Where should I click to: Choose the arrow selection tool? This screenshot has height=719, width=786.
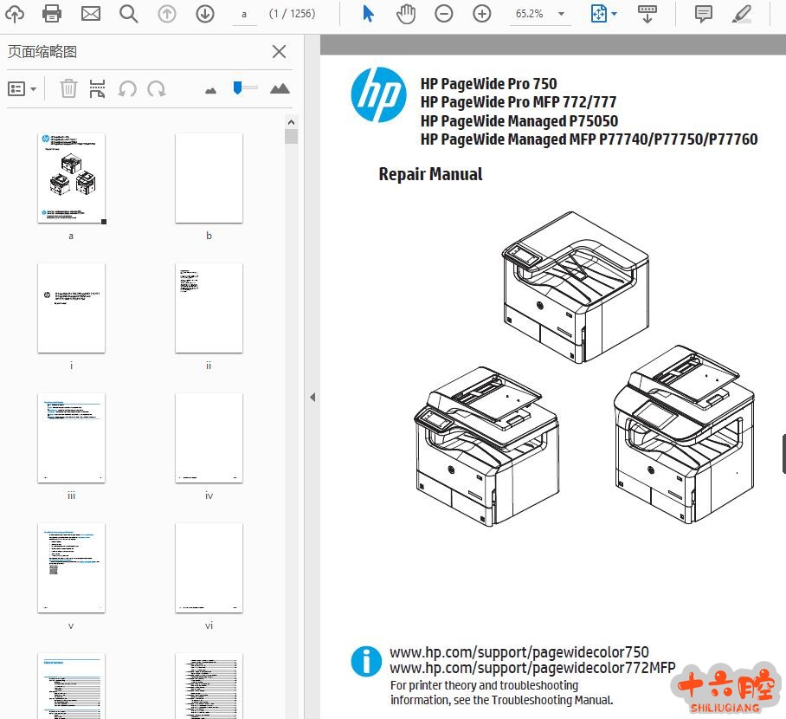[368, 14]
